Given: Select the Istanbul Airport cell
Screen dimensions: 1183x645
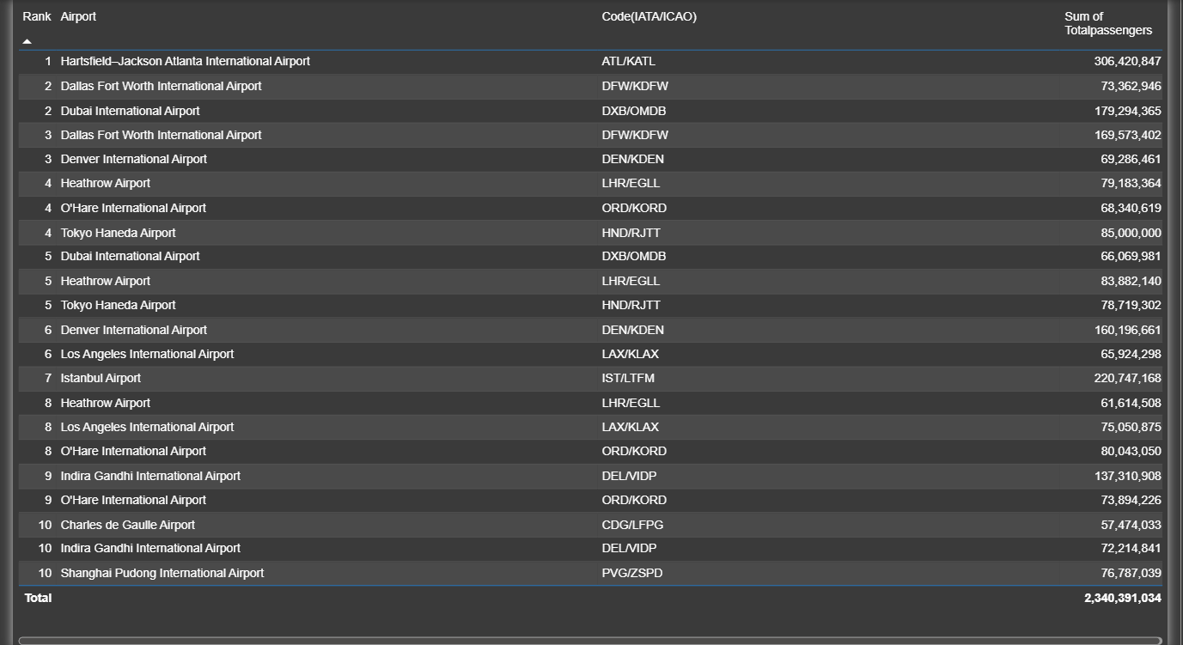Looking at the screenshot, I should click(101, 378).
